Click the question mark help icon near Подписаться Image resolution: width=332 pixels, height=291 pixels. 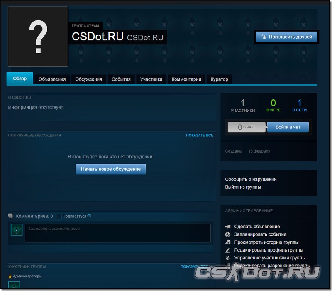click(89, 215)
